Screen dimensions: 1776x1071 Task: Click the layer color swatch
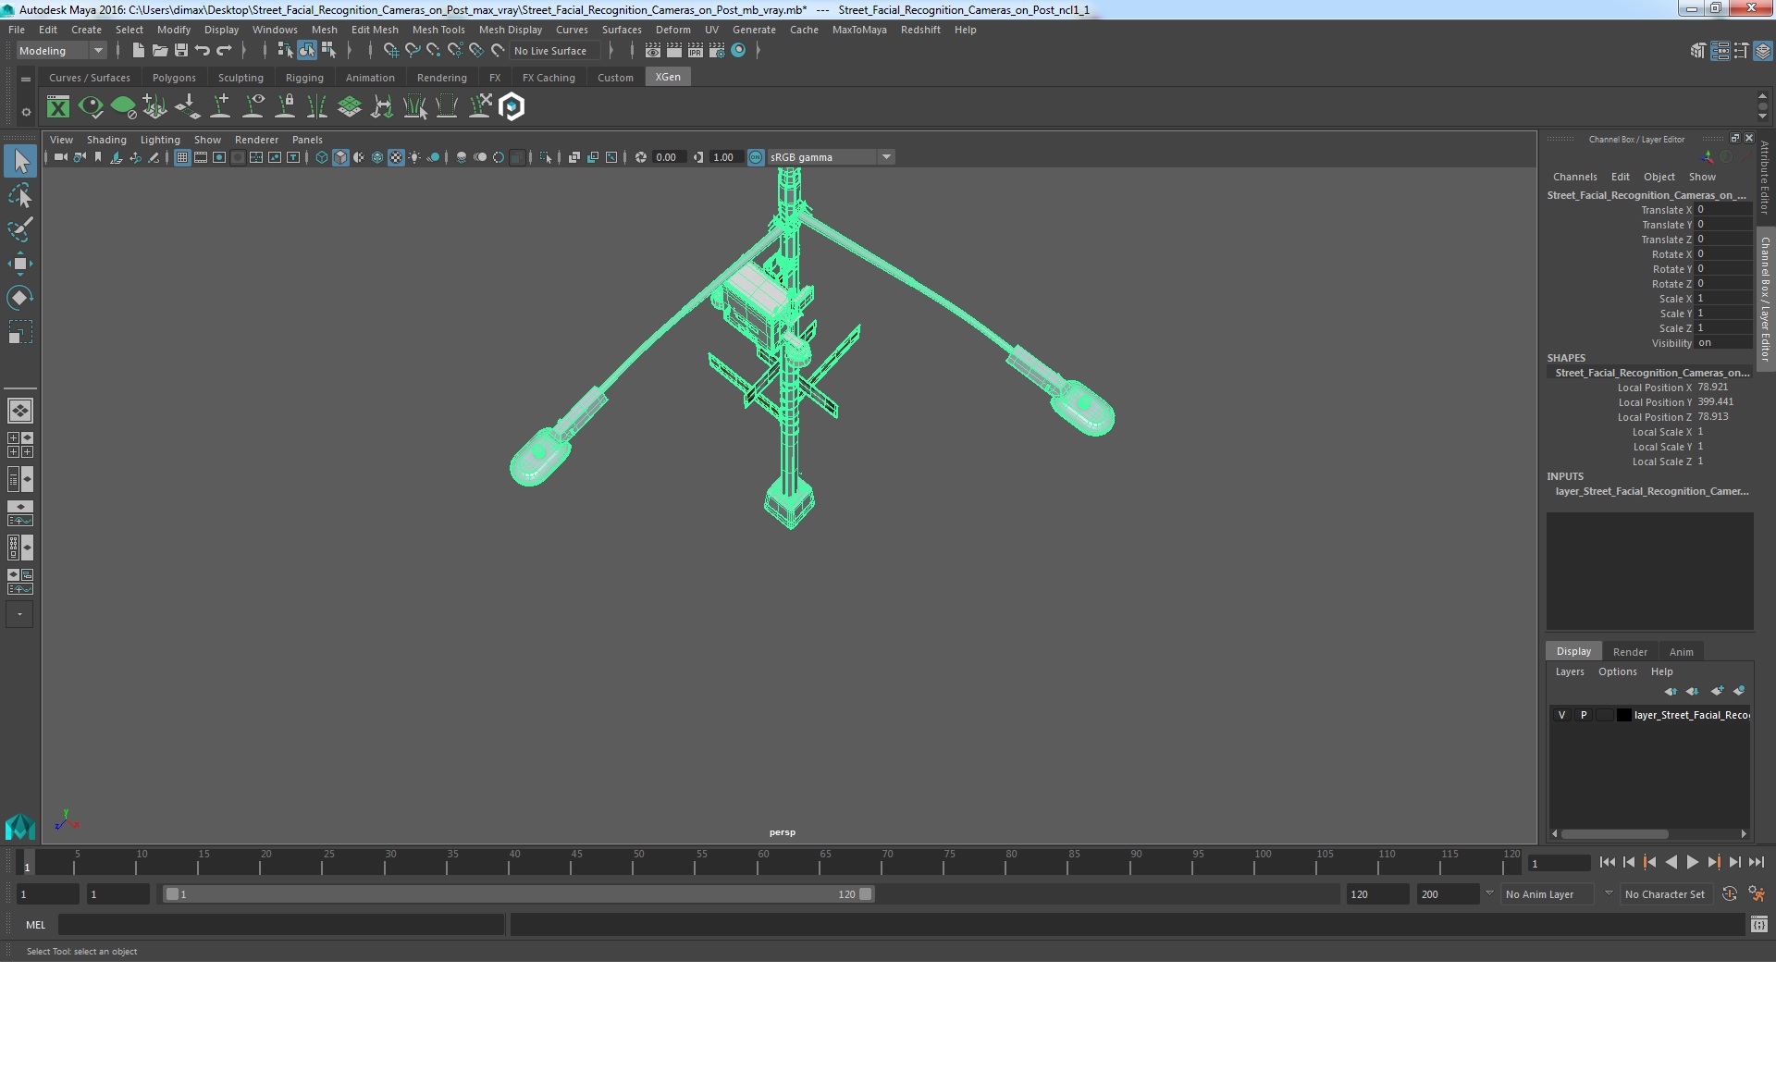pos(1623,715)
